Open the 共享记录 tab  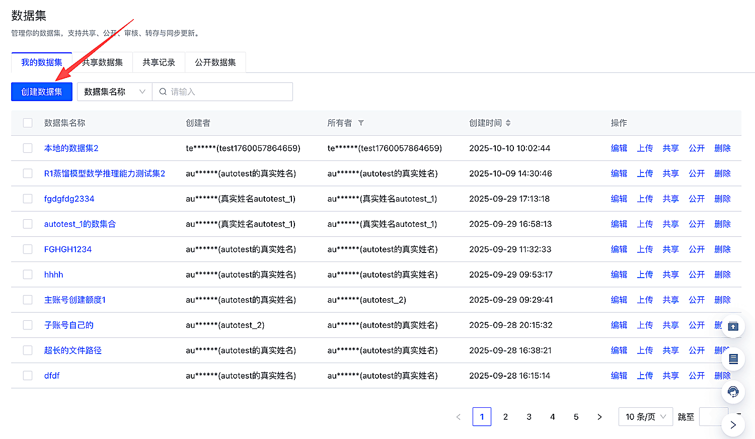(x=159, y=62)
